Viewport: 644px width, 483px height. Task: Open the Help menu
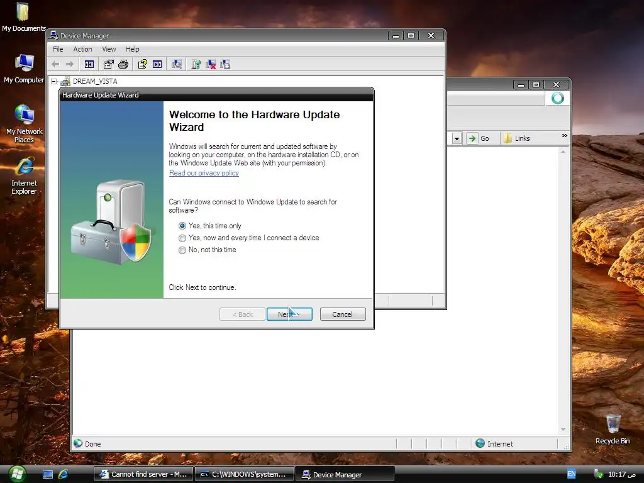pos(132,49)
